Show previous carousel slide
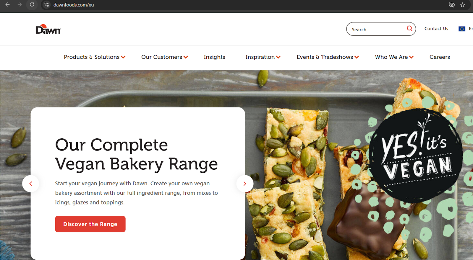 (31, 184)
